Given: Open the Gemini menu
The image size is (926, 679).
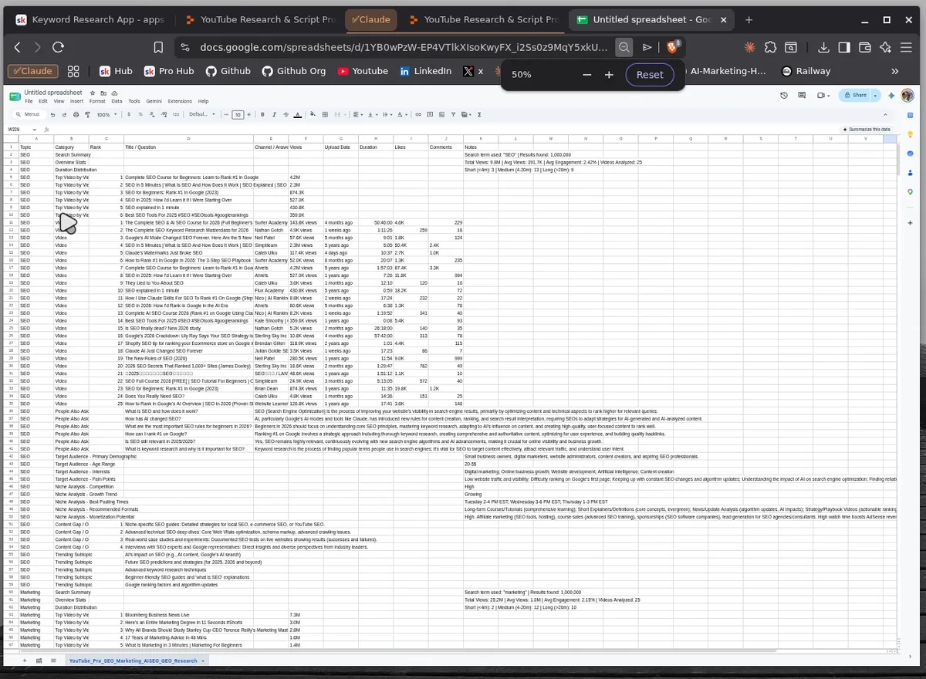Looking at the screenshot, I should click(154, 101).
